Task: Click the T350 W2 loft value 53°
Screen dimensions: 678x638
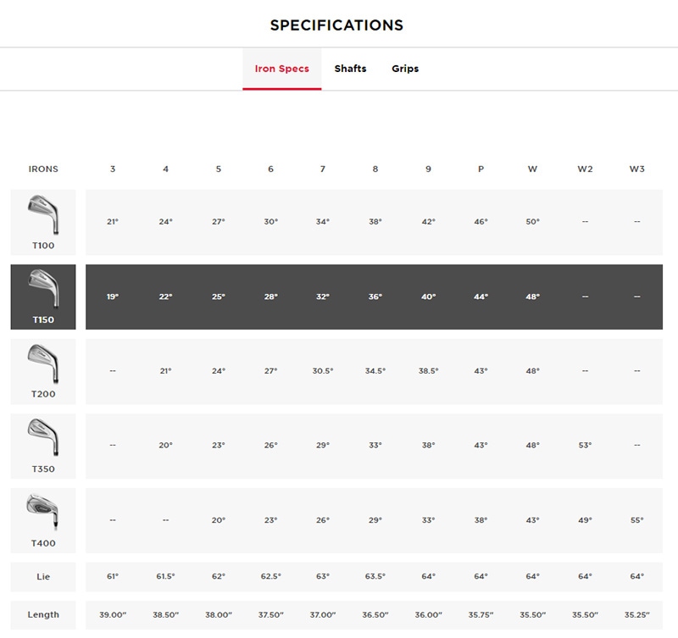Action: tap(585, 446)
